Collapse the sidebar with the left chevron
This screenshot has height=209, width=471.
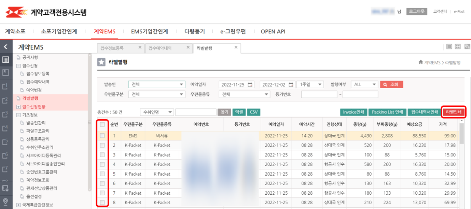[5, 47]
